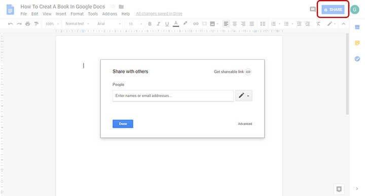The height and width of the screenshot is (196, 365).
Task: Select the Paint format tool
Action: (x=36, y=24)
